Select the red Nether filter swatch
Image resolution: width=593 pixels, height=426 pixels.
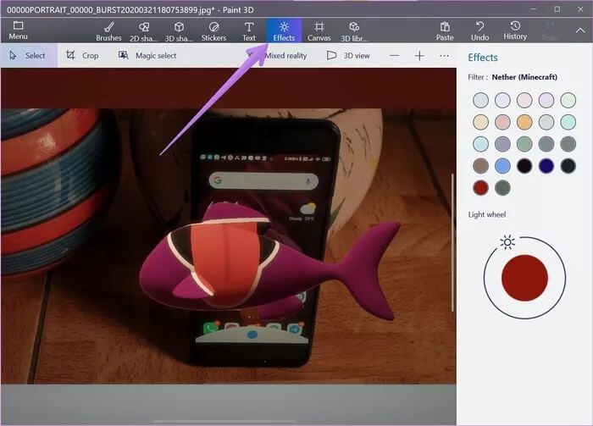click(x=480, y=188)
